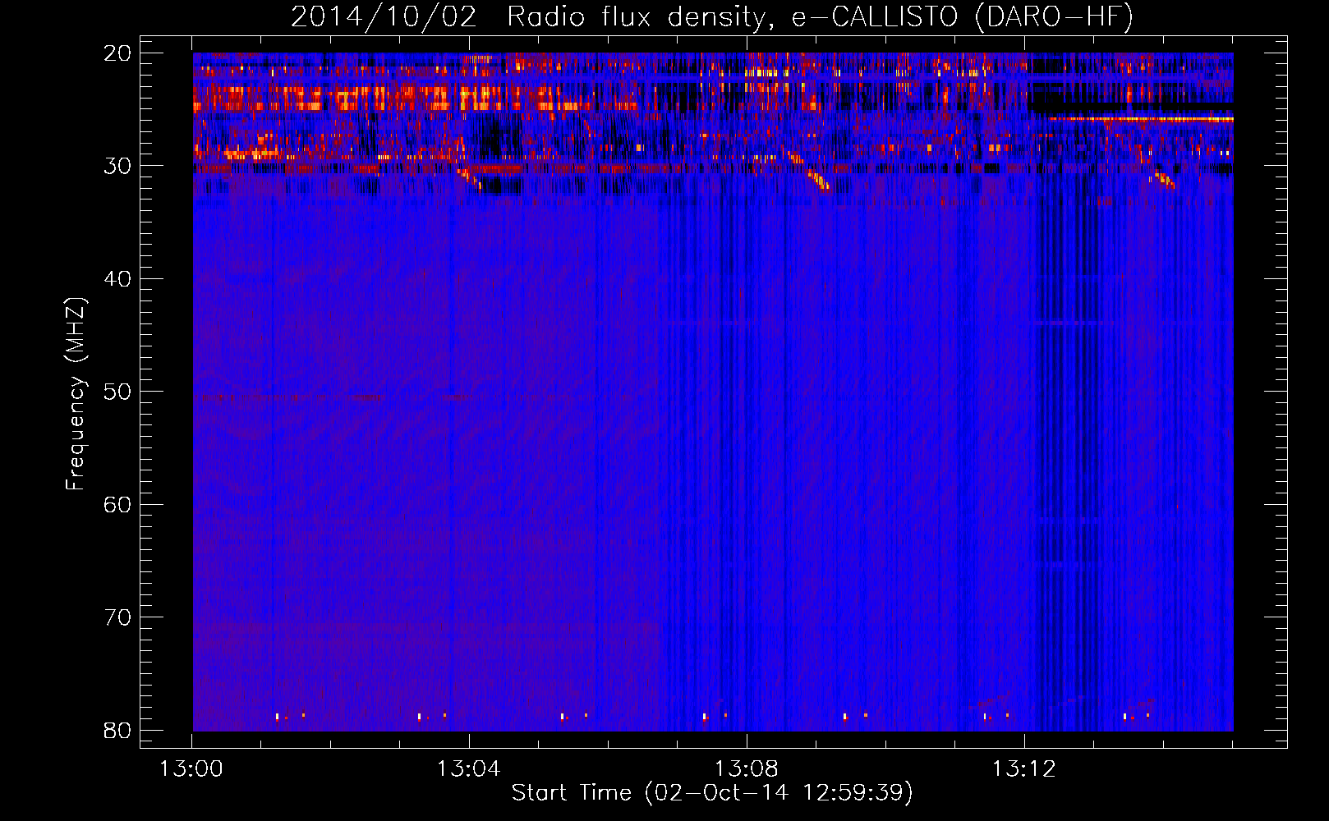Click the 50 frequency tick label
This screenshot has width=1329, height=821.
coord(117,392)
